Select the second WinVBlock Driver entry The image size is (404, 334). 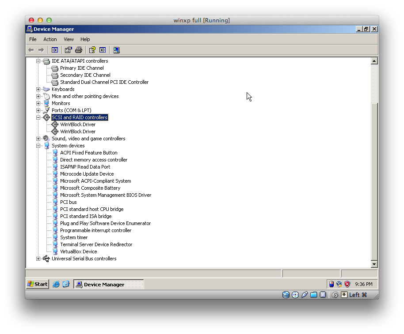click(x=78, y=131)
